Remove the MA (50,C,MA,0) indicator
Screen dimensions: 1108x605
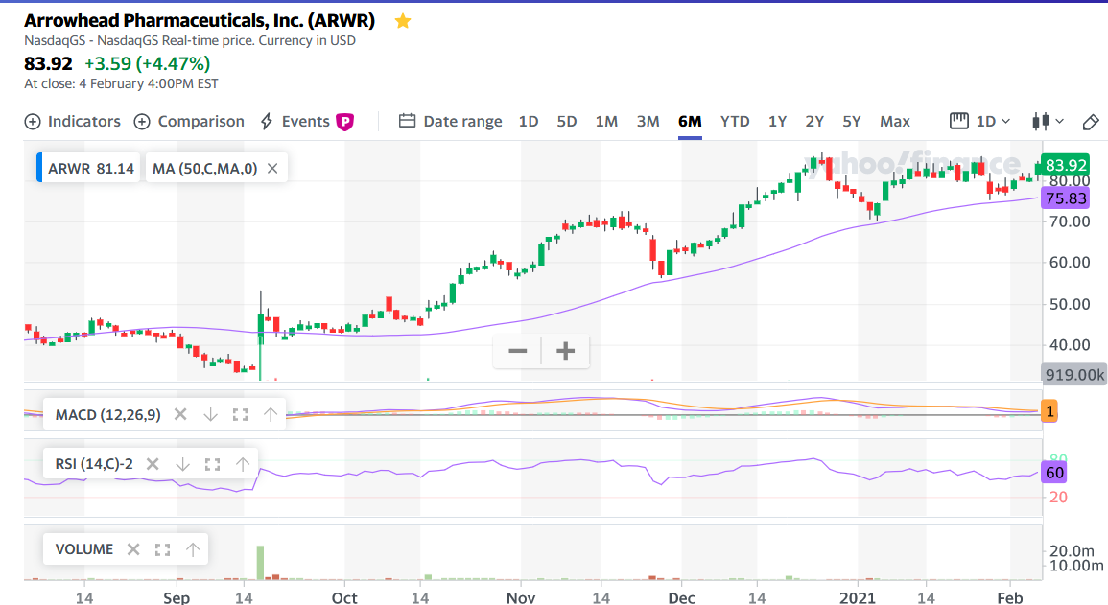272,169
